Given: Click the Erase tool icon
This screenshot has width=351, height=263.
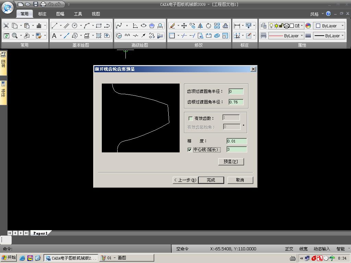Looking at the screenshot, I should (172, 26).
